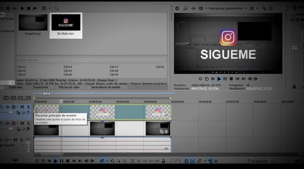Viewport: 304px width, 169px height.
Task: Toggle loop playback in the timeline transport bar
Action: point(43,161)
